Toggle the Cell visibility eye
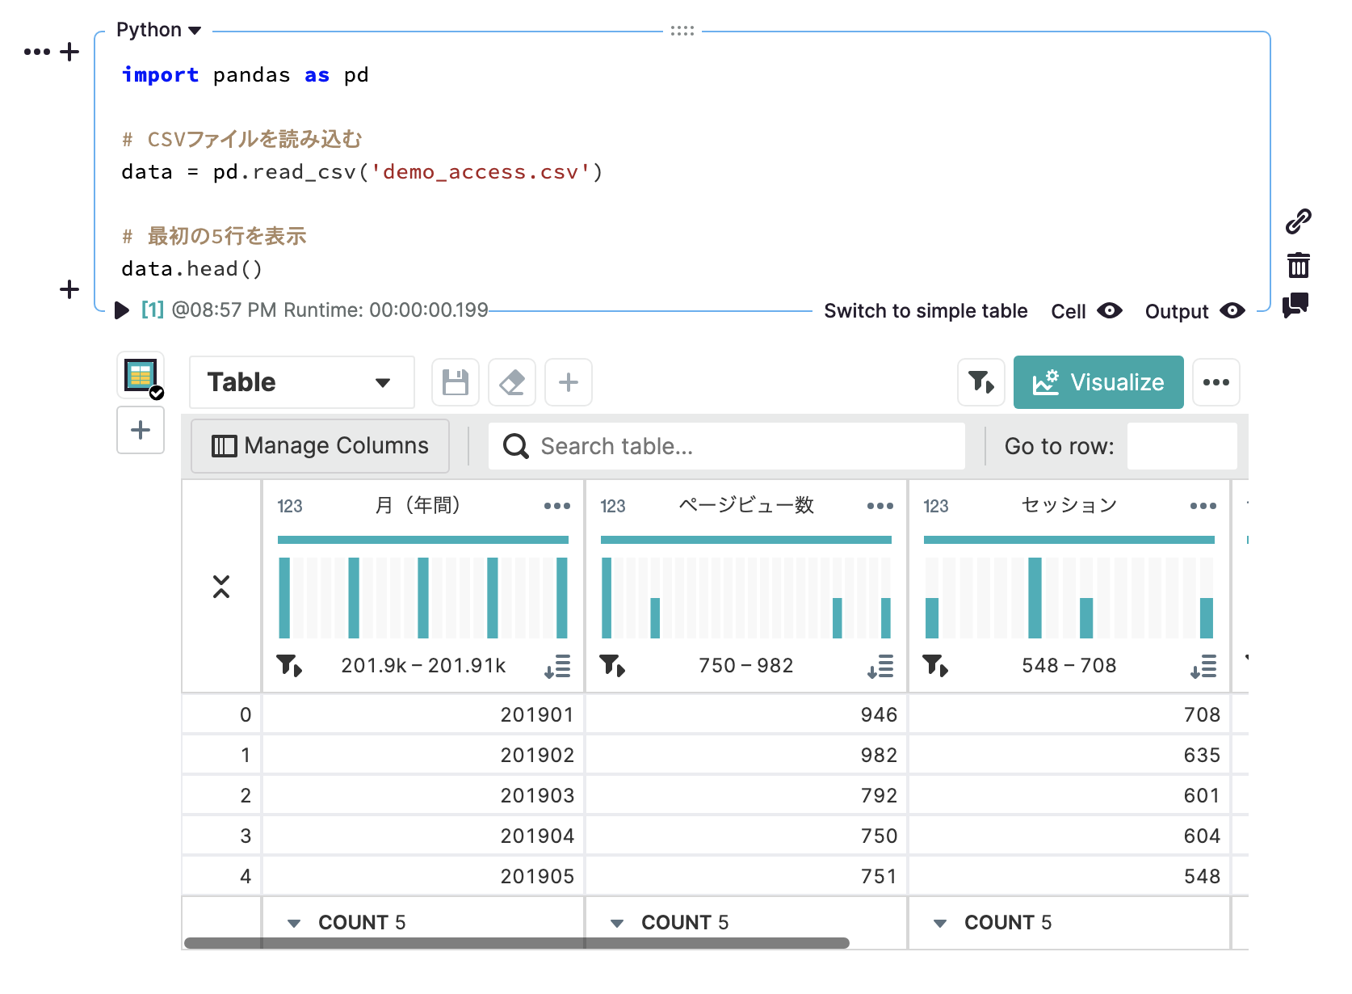Image resolution: width=1352 pixels, height=994 pixels. point(1111,311)
